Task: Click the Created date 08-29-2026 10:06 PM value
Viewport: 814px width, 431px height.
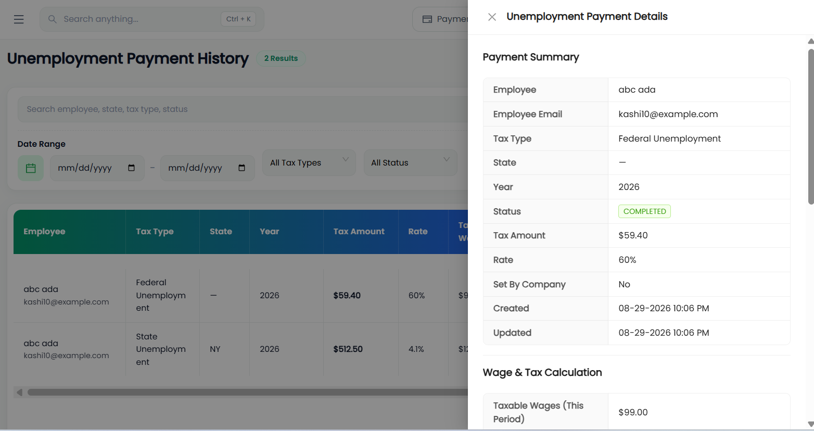Action: coord(664,308)
